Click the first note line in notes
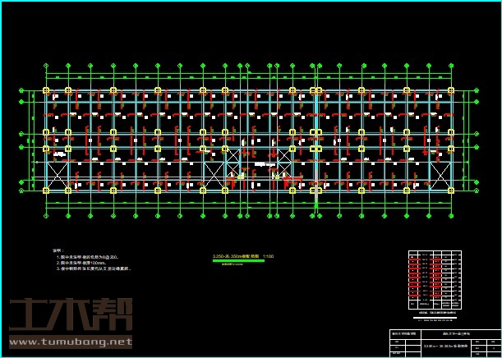Image resolution: width=502 pixels, height=358 pixels. pyautogui.click(x=95, y=257)
